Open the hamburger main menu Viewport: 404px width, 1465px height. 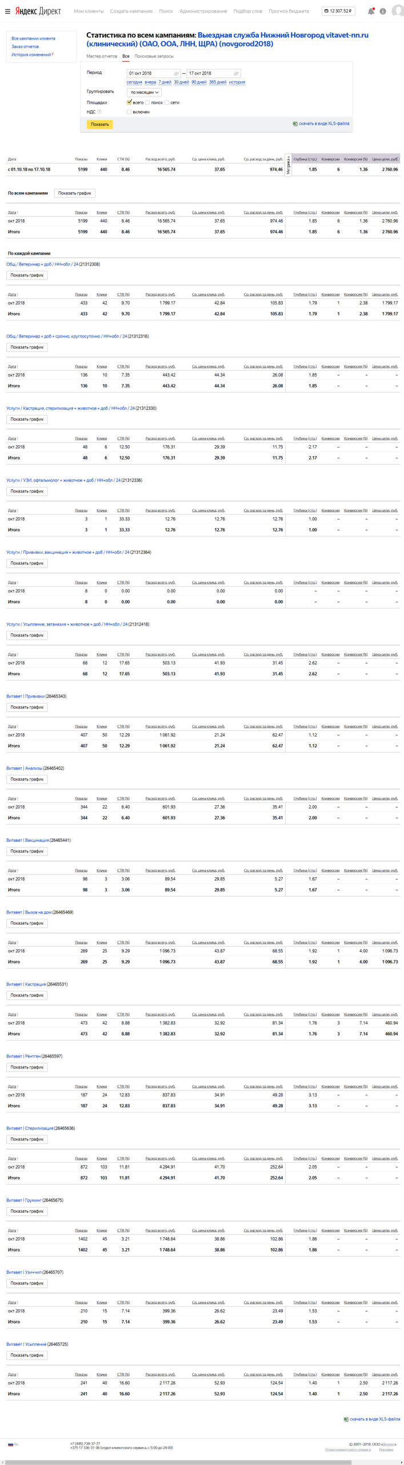click(7, 11)
